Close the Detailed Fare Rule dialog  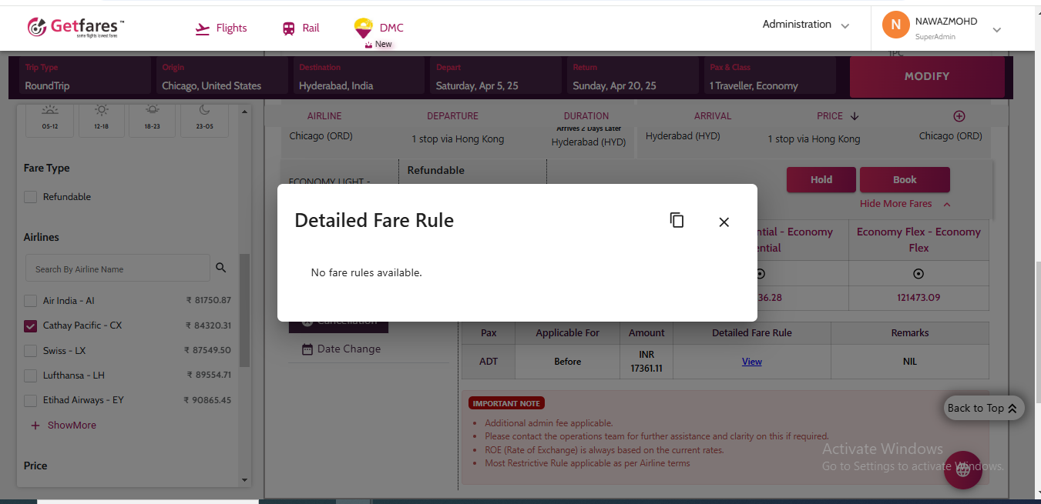point(724,222)
